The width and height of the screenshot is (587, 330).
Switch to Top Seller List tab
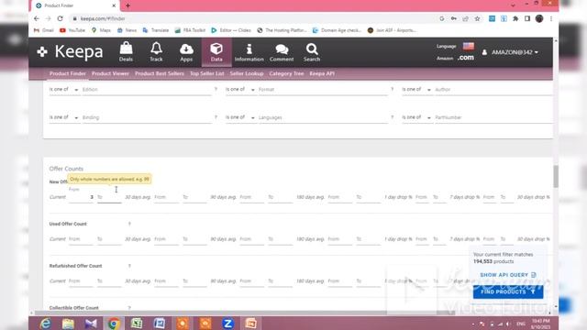point(206,73)
